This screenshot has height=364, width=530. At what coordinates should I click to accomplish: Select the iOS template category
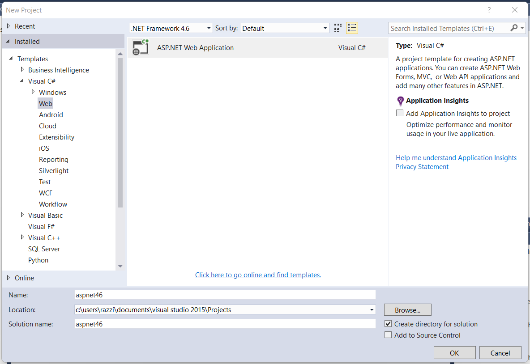click(x=44, y=148)
